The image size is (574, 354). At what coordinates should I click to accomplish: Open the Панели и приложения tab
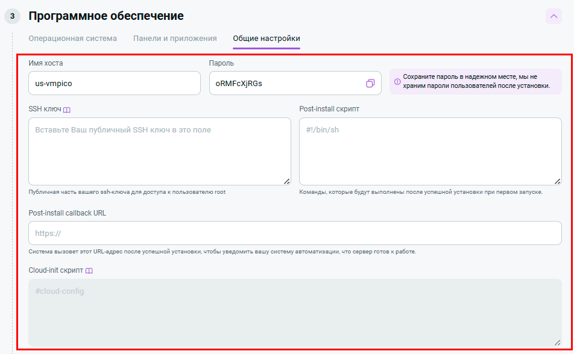click(175, 39)
